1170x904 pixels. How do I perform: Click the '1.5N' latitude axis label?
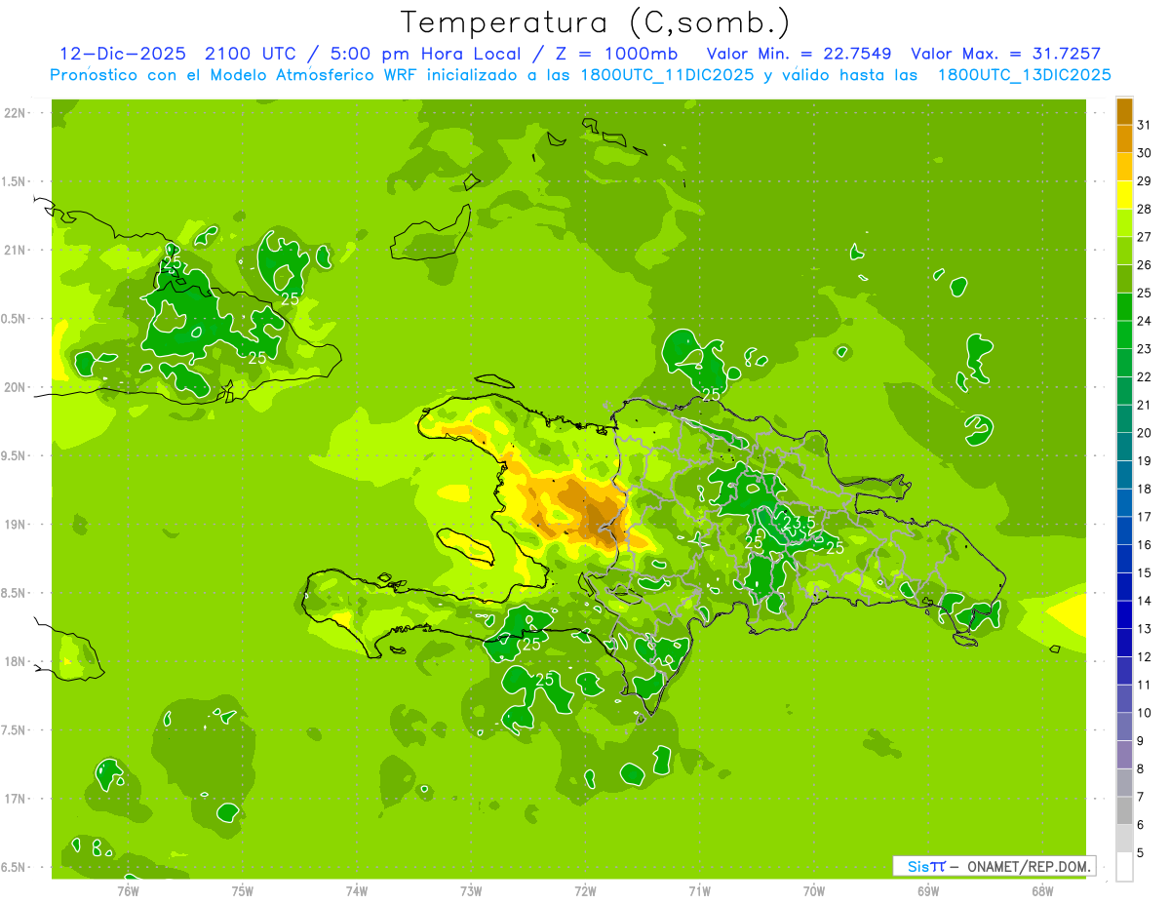pos(13,181)
